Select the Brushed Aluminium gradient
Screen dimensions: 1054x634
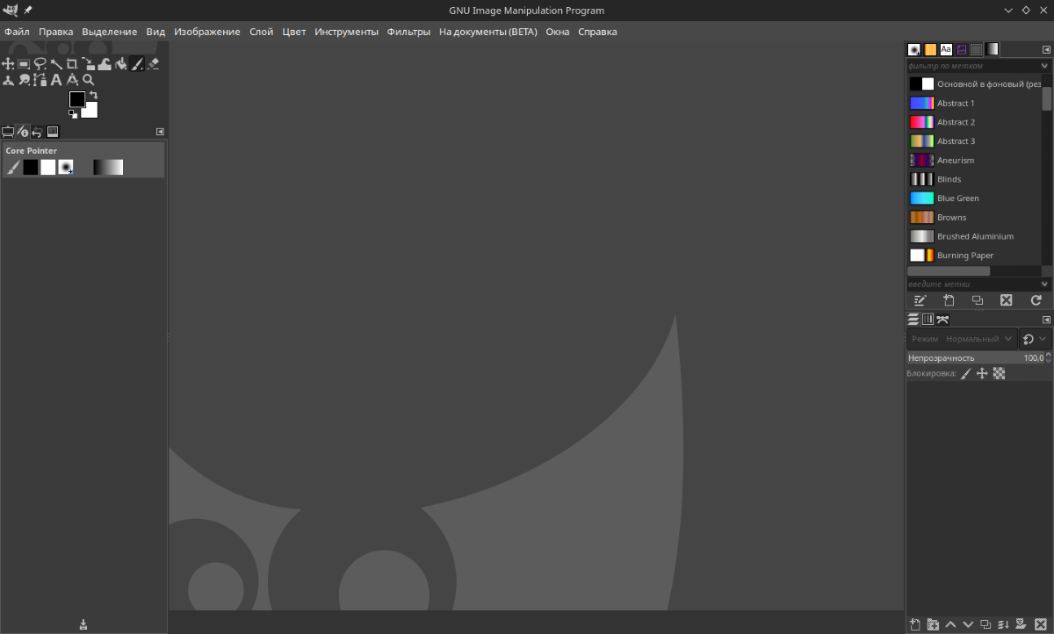click(x=974, y=236)
